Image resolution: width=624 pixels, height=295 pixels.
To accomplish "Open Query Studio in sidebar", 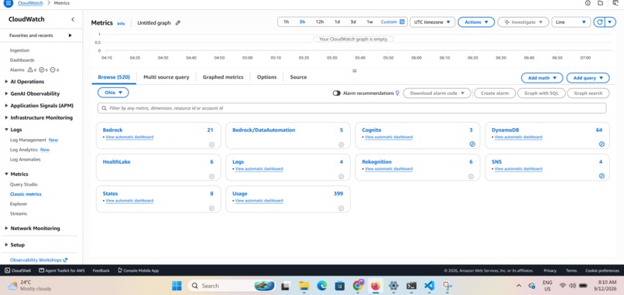I will 23,185.
